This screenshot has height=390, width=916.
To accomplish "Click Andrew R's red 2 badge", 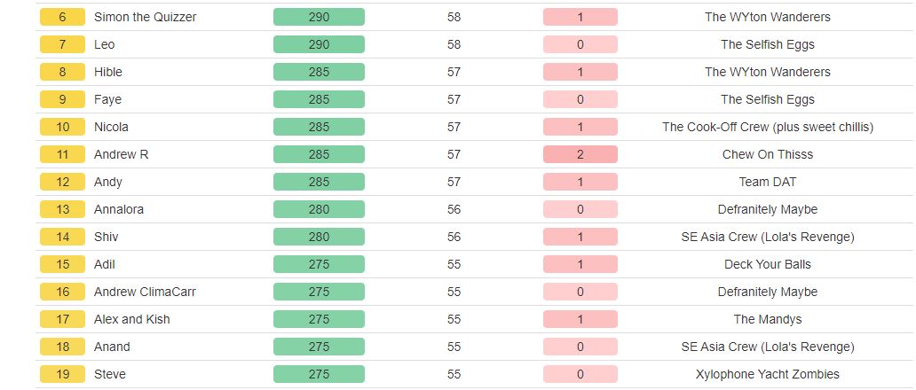I will (580, 154).
